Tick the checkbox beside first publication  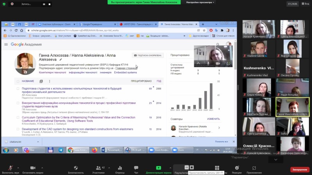pyautogui.click(x=18, y=89)
